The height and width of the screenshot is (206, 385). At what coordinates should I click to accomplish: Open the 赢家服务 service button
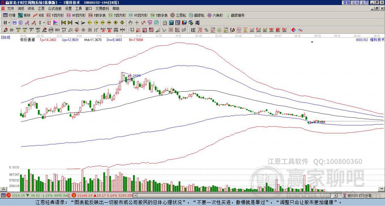click(x=235, y=15)
